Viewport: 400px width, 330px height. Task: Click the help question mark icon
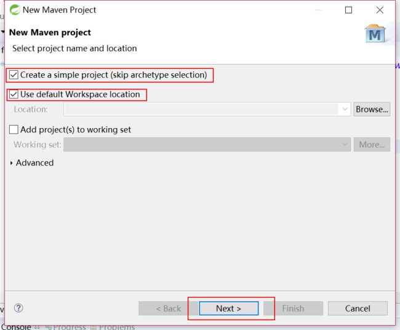tap(18, 308)
